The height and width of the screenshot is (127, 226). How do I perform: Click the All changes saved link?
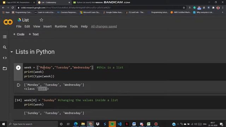click(104, 26)
